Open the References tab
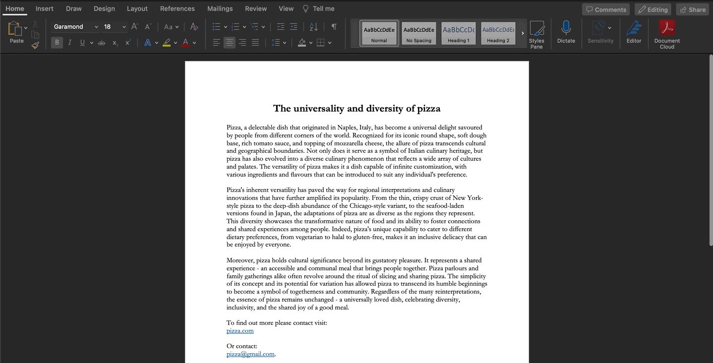The height and width of the screenshot is (363, 713). [x=178, y=8]
